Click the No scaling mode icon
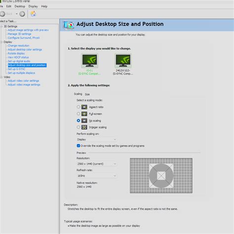Image resolution: width=234 pixels, height=234 pixels. [x=84, y=120]
